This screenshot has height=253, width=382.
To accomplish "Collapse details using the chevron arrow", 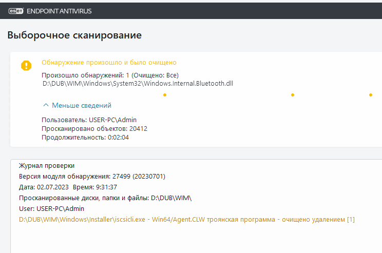I will pyautogui.click(x=46, y=105).
